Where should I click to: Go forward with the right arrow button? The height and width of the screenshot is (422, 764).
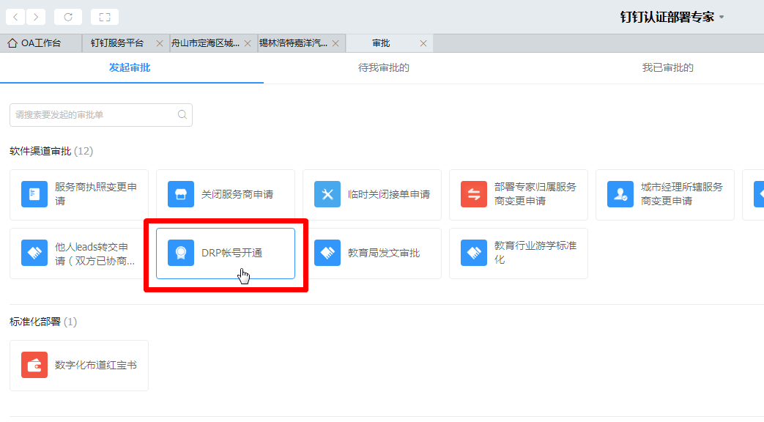point(36,17)
